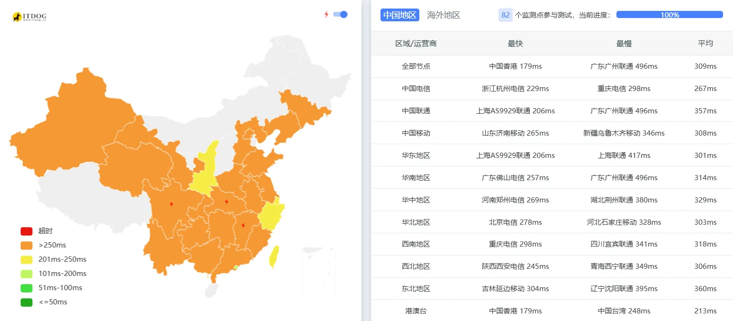Select the 中国地区 tab
This screenshot has width=733, height=321.
pyautogui.click(x=399, y=15)
